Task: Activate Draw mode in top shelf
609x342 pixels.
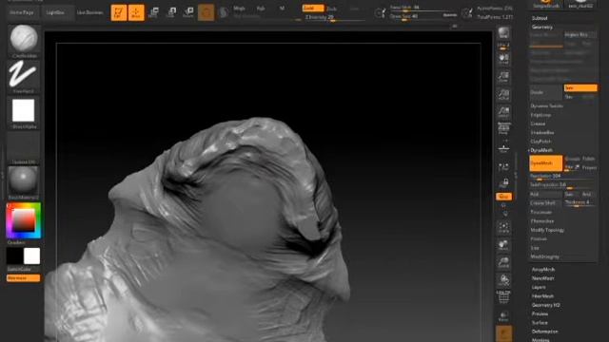Action: 136,12
